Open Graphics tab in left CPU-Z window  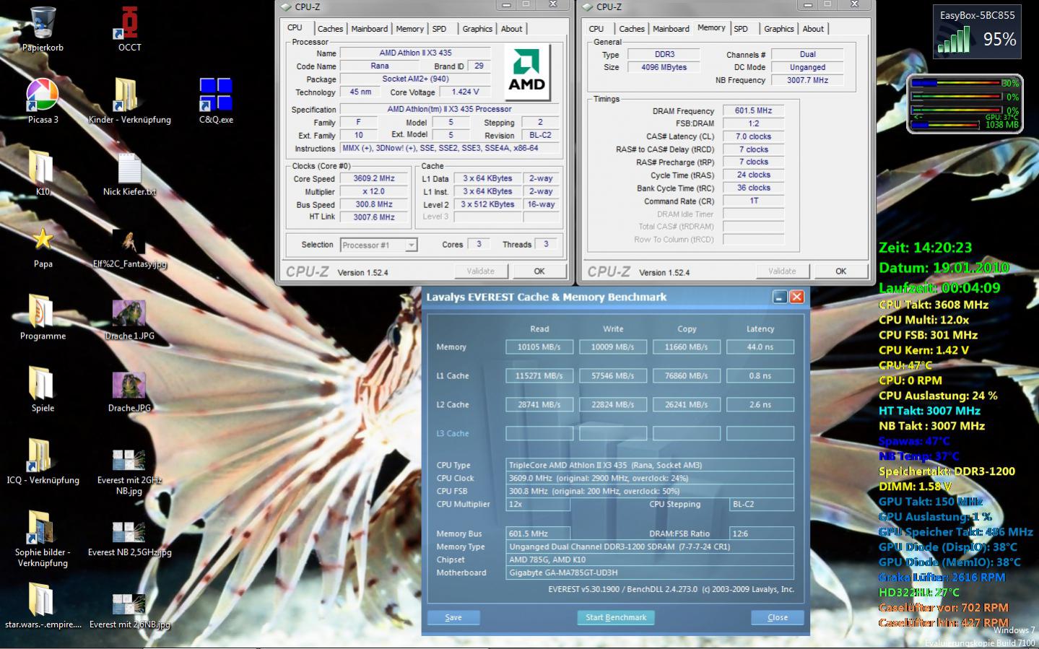click(477, 29)
